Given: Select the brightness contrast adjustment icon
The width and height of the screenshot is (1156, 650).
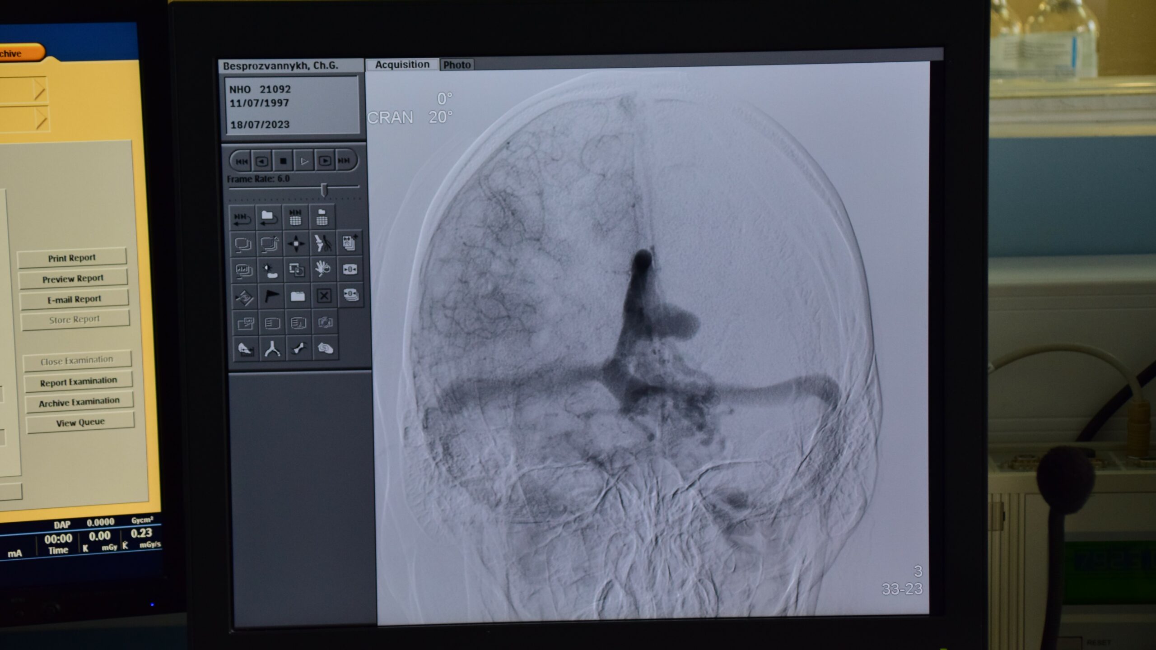Looking at the screenshot, I should click(270, 270).
